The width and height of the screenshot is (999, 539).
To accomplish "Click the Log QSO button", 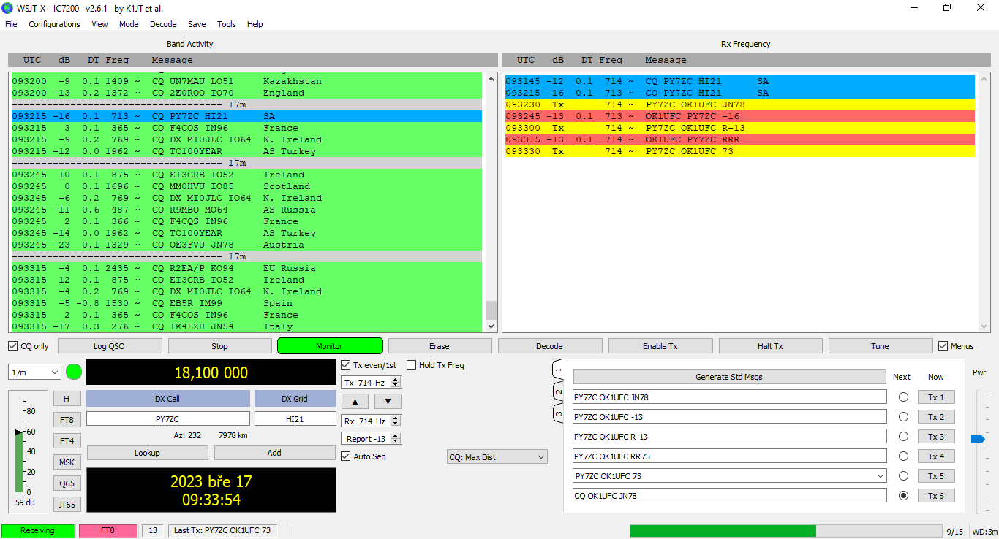I will pyautogui.click(x=110, y=346).
